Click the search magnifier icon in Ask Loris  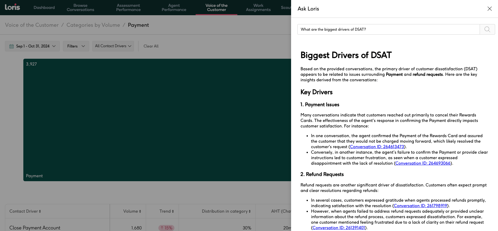tap(487, 29)
